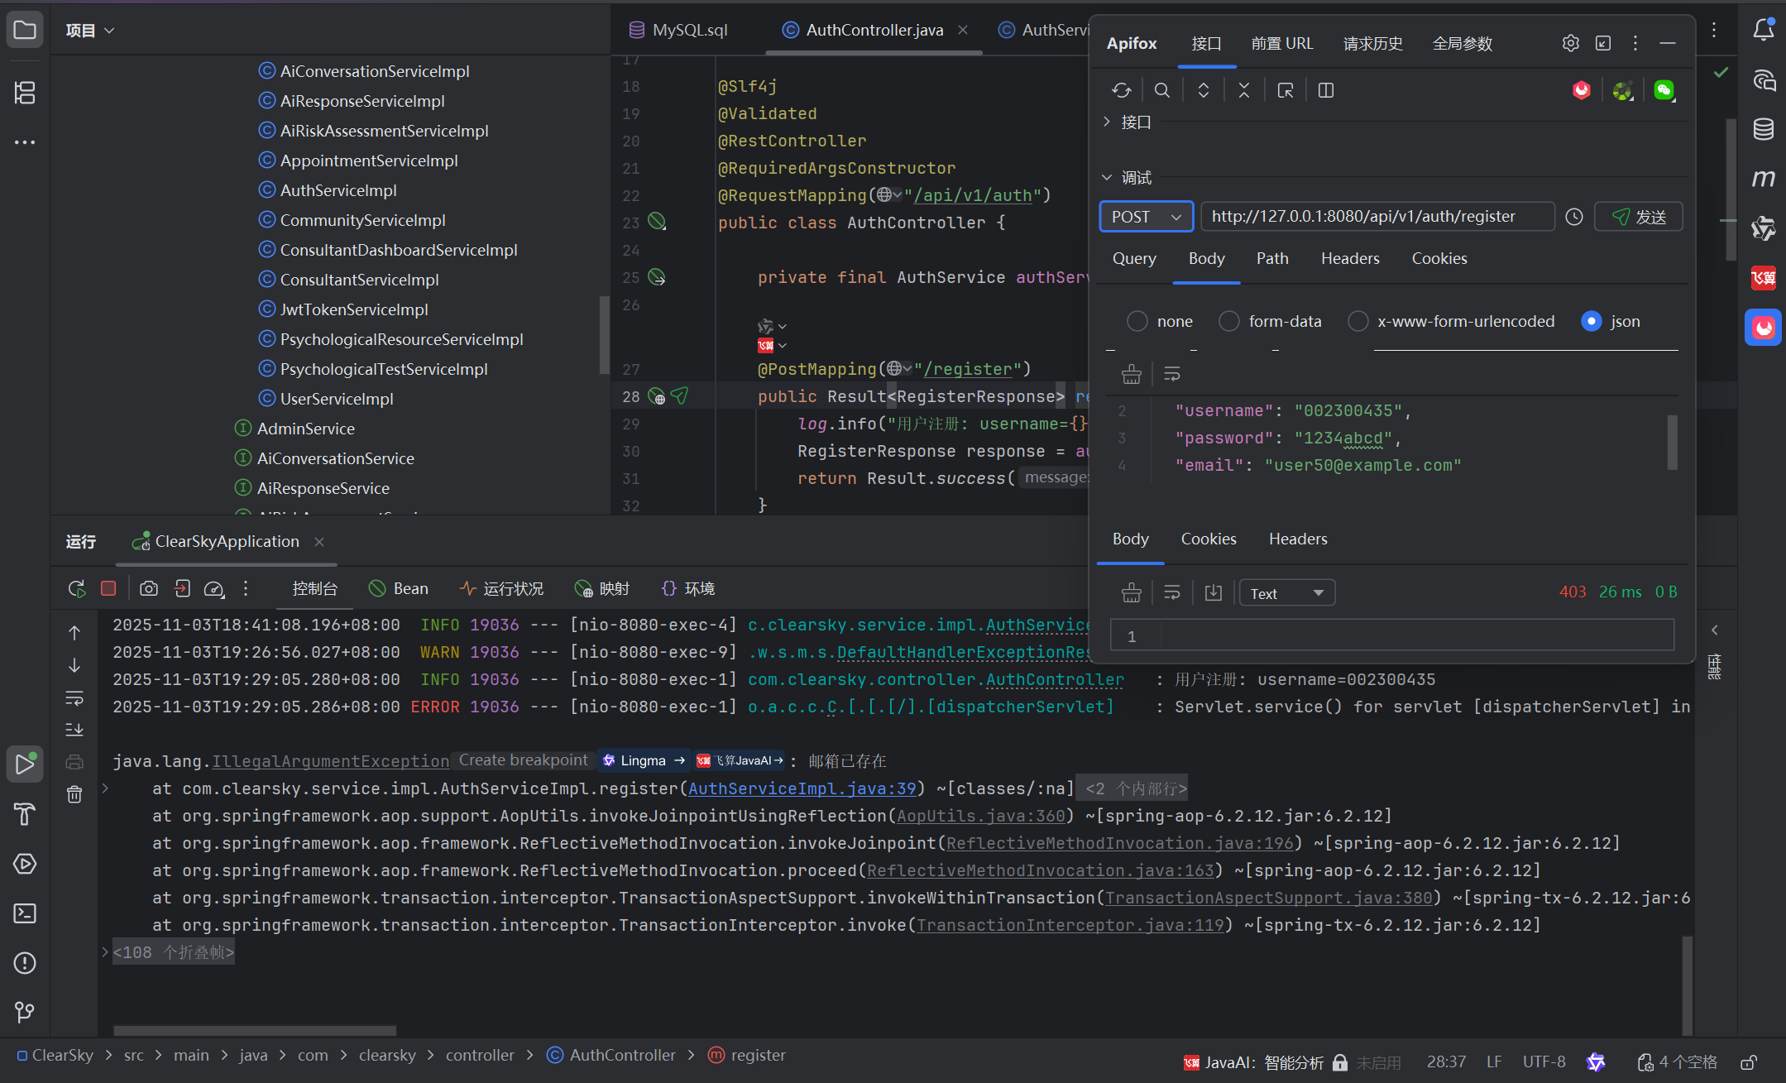Open the POST method dropdown

pos(1146,217)
